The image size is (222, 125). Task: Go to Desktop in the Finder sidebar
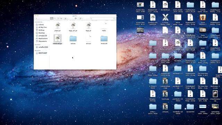40,33
